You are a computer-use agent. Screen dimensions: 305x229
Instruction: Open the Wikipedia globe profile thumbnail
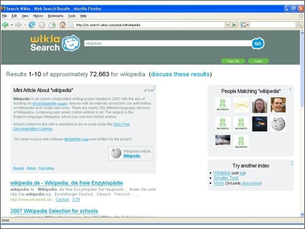(x=278, y=124)
